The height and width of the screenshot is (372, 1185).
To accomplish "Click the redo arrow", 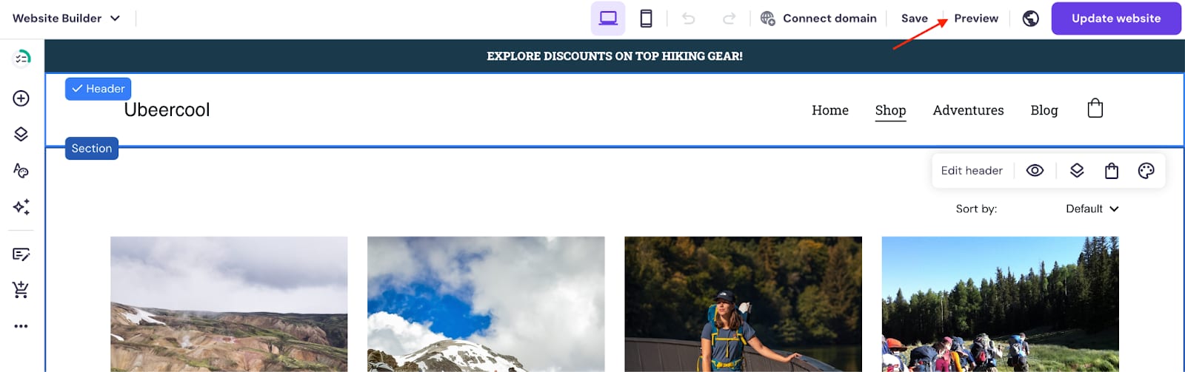I will pos(729,18).
